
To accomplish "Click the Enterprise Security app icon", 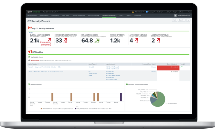I will coord(175,15).
